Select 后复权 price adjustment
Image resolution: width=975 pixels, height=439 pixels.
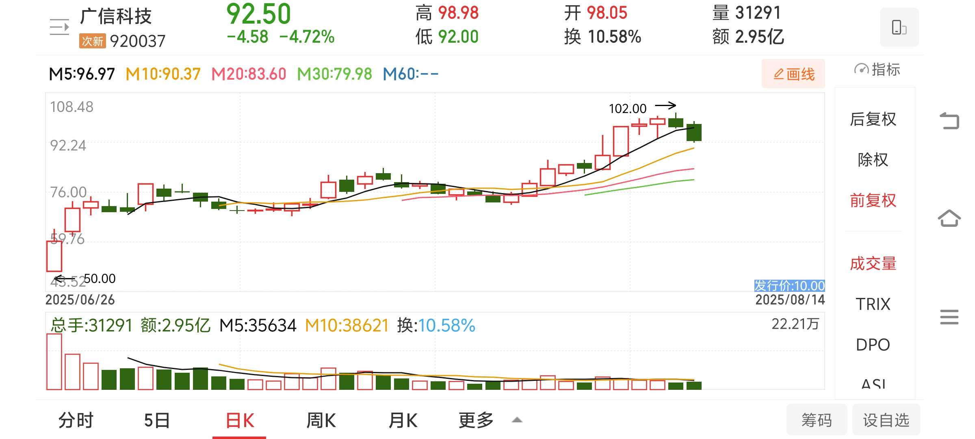click(x=873, y=119)
